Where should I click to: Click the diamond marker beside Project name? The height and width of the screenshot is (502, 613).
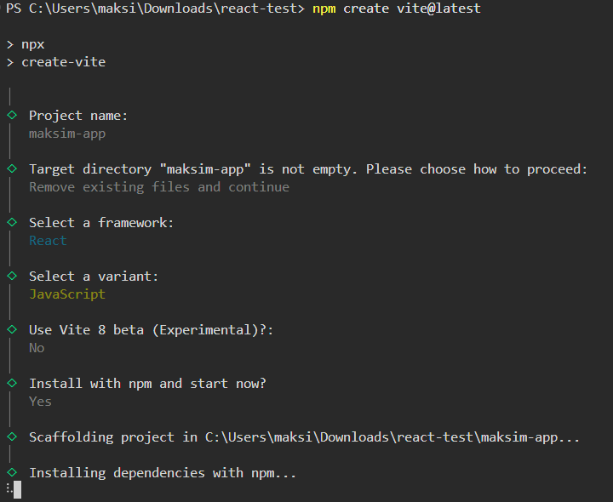pos(12,115)
